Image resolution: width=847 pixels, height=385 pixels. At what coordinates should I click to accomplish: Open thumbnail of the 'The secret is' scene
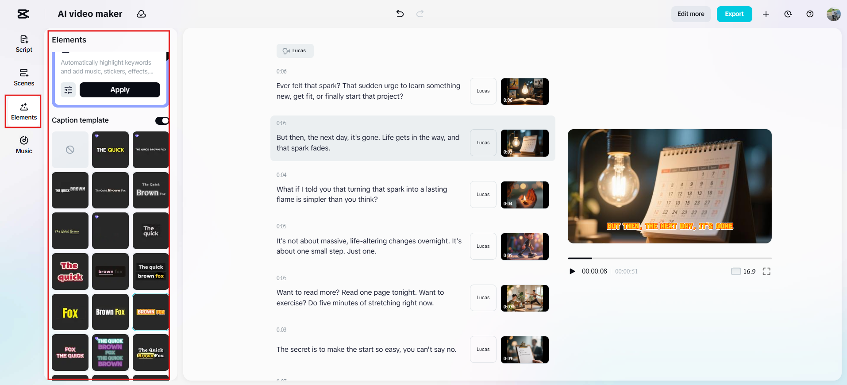[525, 350]
